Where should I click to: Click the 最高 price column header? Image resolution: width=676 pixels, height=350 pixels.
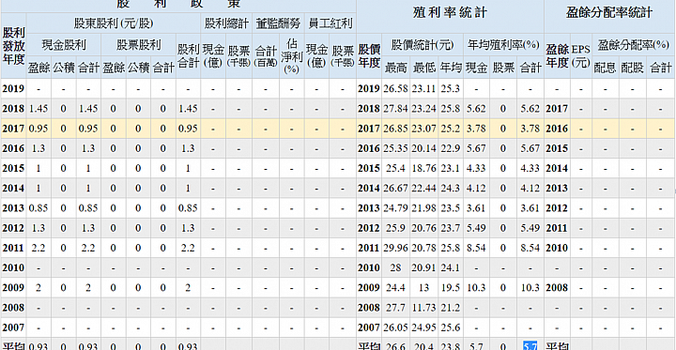tap(395, 68)
